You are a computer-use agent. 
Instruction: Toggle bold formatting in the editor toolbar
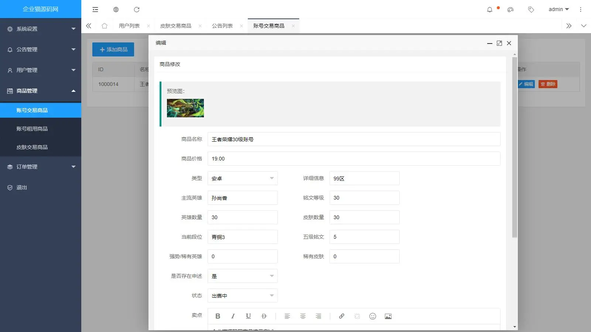[x=218, y=316]
